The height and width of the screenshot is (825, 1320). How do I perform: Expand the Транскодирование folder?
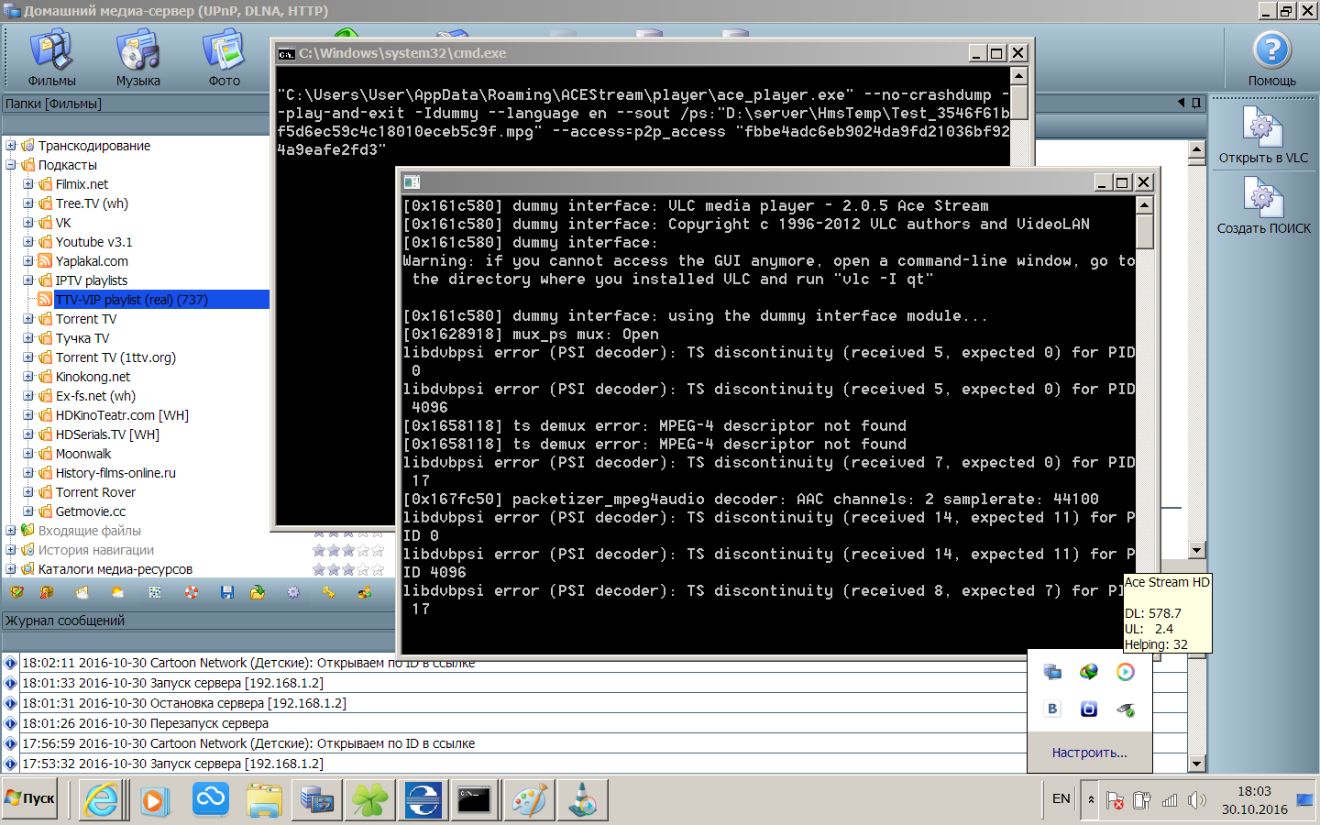coord(11,146)
